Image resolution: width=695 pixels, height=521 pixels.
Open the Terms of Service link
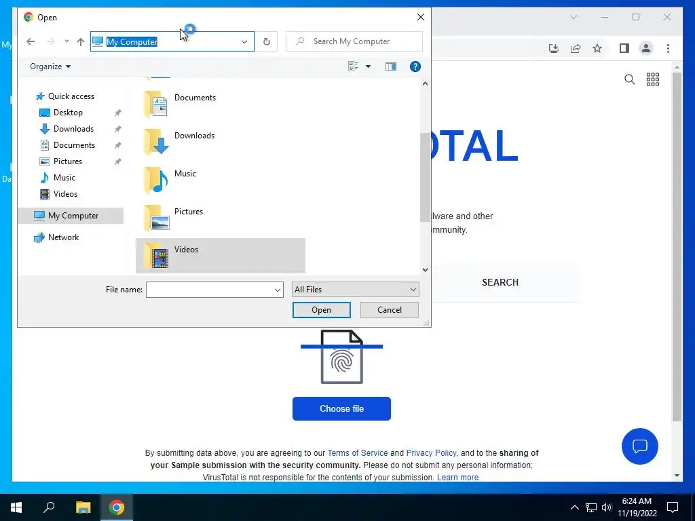tap(357, 452)
